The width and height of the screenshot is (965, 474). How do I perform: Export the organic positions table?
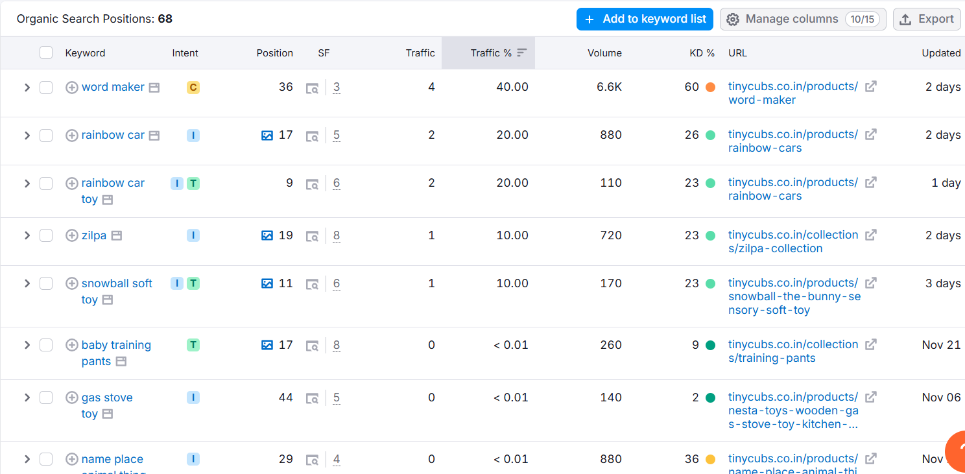click(926, 19)
